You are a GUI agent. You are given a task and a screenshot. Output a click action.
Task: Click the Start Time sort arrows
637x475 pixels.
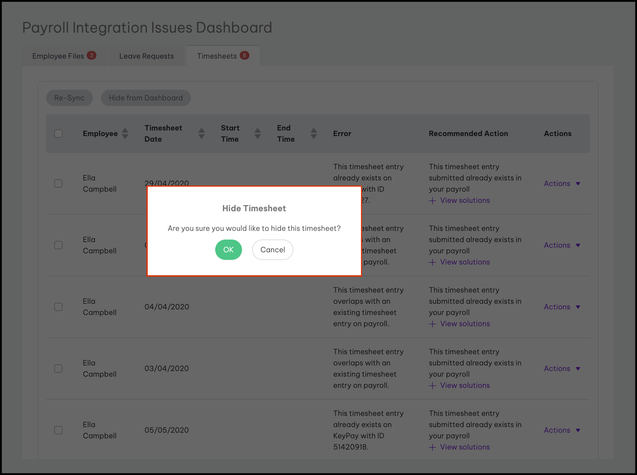[258, 134]
